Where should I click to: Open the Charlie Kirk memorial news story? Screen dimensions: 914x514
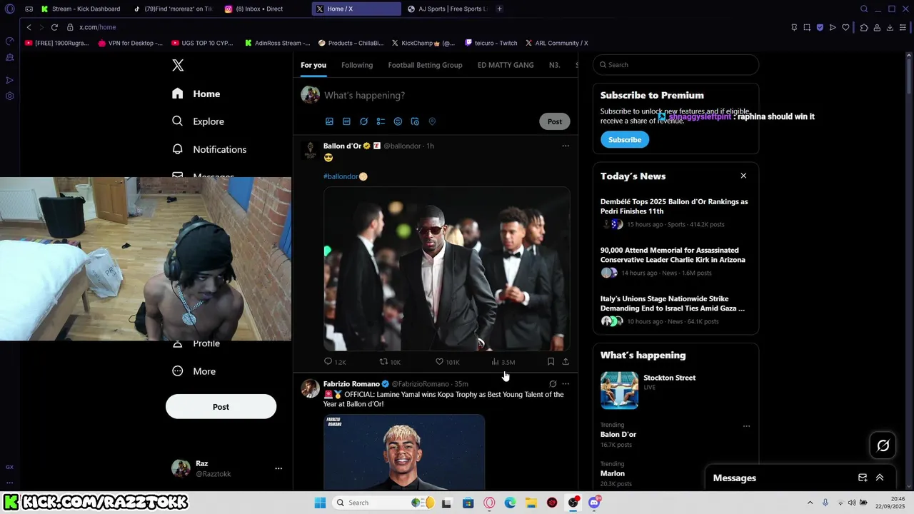tap(676, 261)
